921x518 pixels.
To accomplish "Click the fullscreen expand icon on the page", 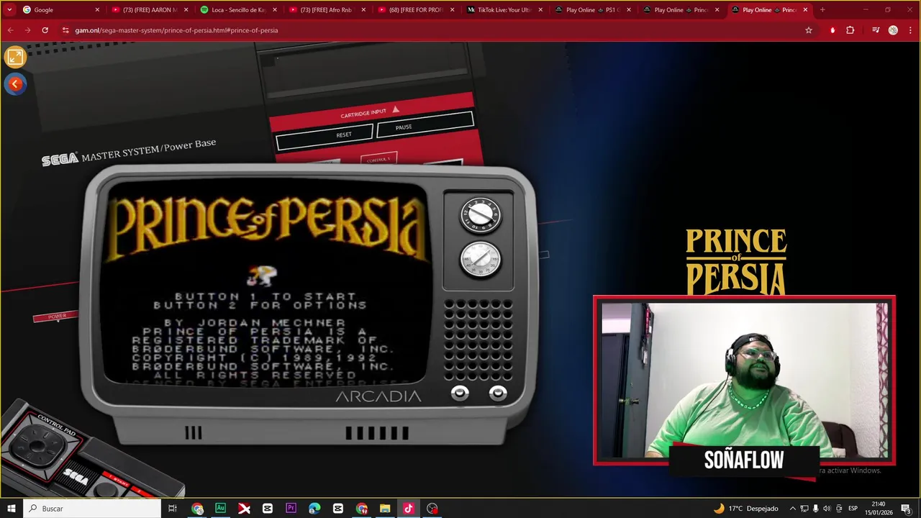I will [x=15, y=57].
